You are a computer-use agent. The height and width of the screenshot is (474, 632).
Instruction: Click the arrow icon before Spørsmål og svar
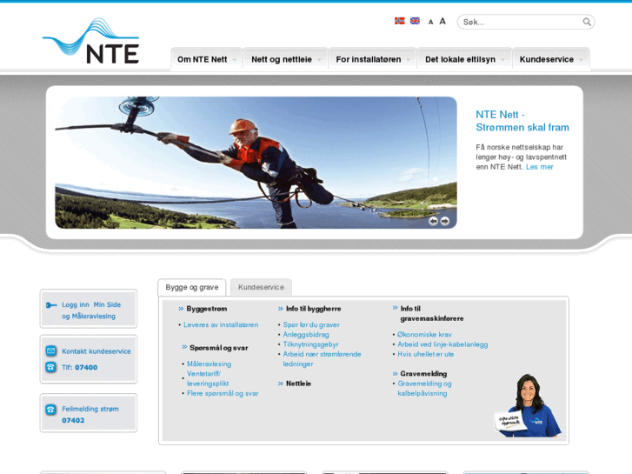click(x=184, y=347)
